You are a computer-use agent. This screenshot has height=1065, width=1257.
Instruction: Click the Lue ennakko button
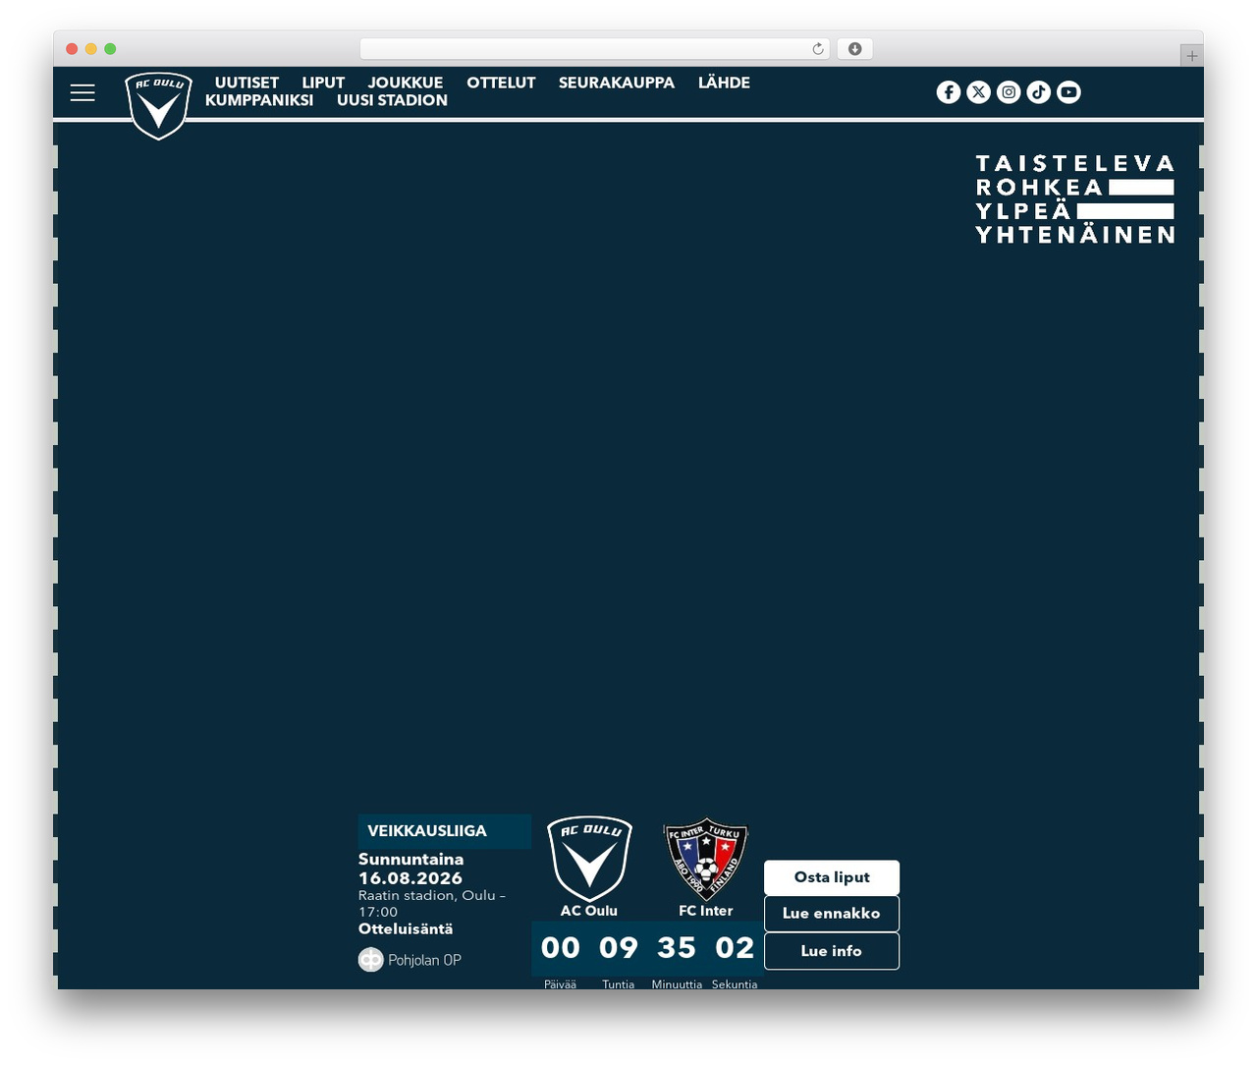tap(832, 914)
